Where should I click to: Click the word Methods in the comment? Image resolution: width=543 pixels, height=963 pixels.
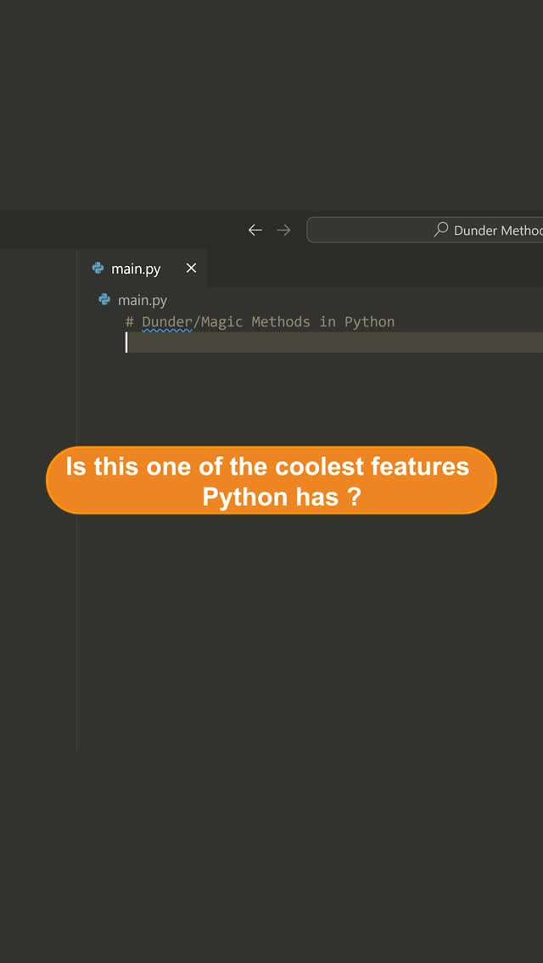(280, 322)
